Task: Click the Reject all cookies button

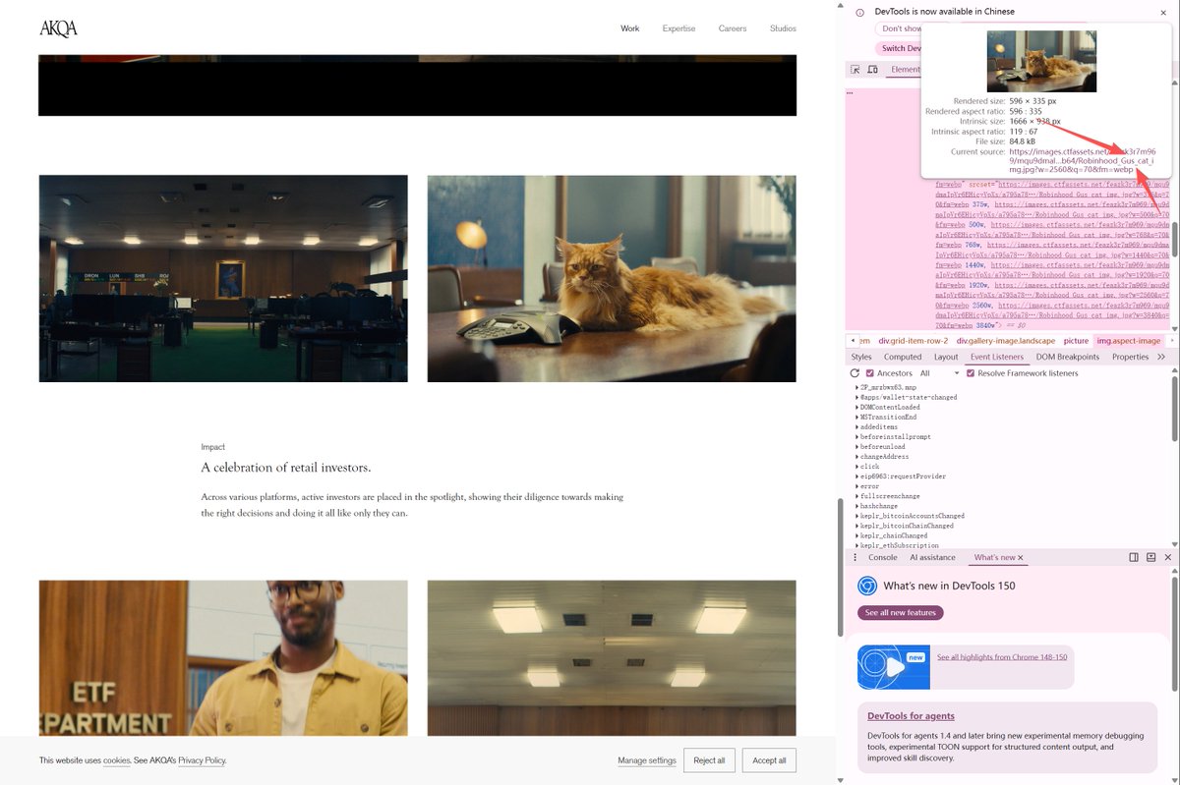Action: click(x=709, y=760)
